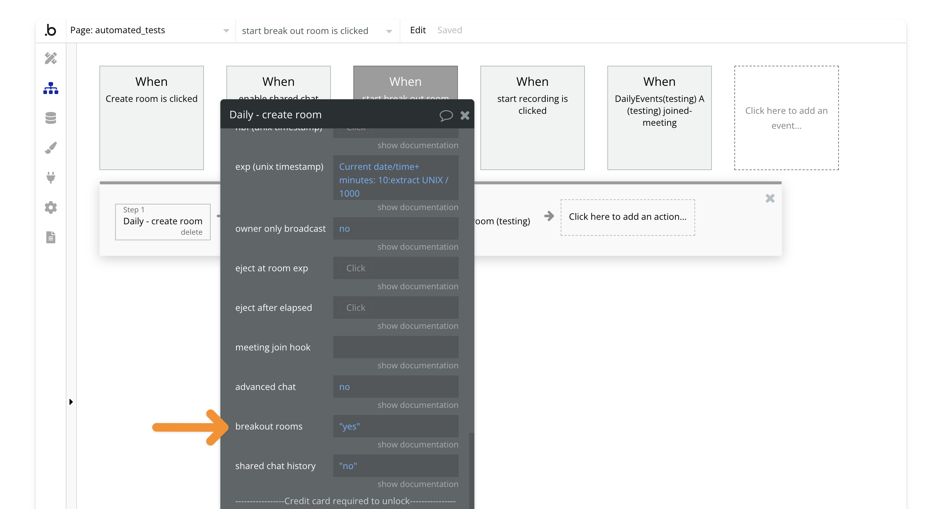Select the DailyEvents joined-meeting event
The width and height of the screenshot is (942, 509).
(x=660, y=118)
